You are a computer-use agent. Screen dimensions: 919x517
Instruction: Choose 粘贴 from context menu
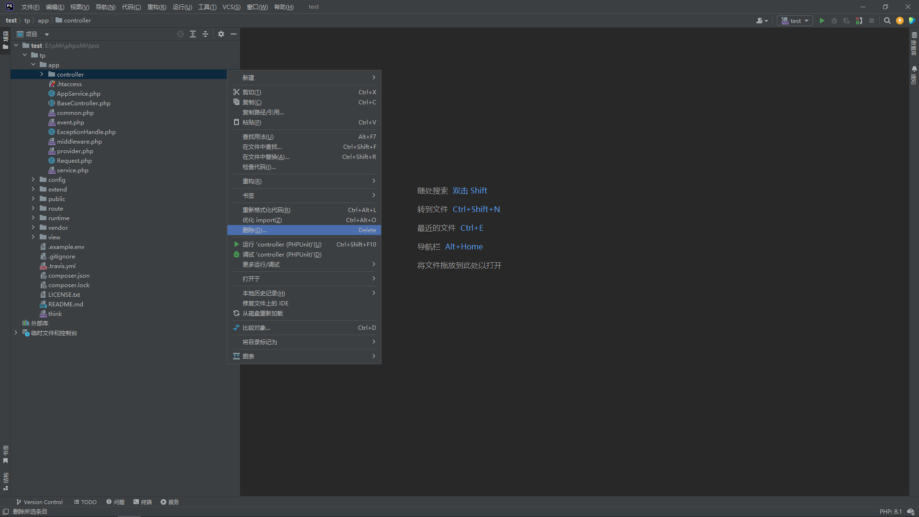point(304,122)
